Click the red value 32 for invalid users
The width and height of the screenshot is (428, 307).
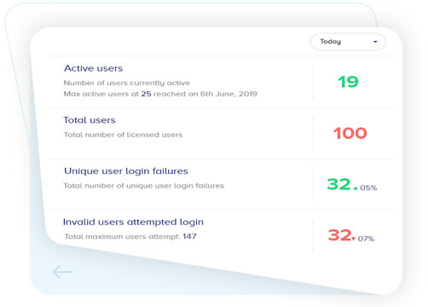(339, 235)
